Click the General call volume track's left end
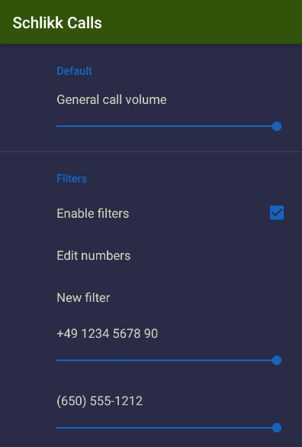The width and height of the screenshot is (302, 447). (x=57, y=126)
